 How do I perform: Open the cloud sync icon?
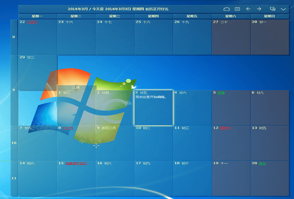click(x=227, y=9)
